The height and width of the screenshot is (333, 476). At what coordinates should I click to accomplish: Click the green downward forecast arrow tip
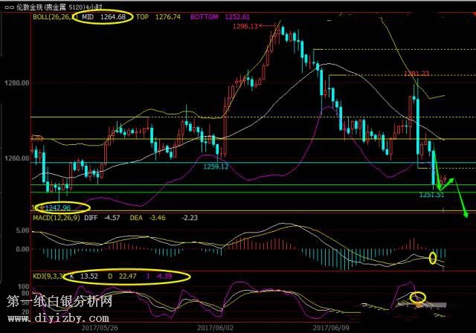(466, 216)
